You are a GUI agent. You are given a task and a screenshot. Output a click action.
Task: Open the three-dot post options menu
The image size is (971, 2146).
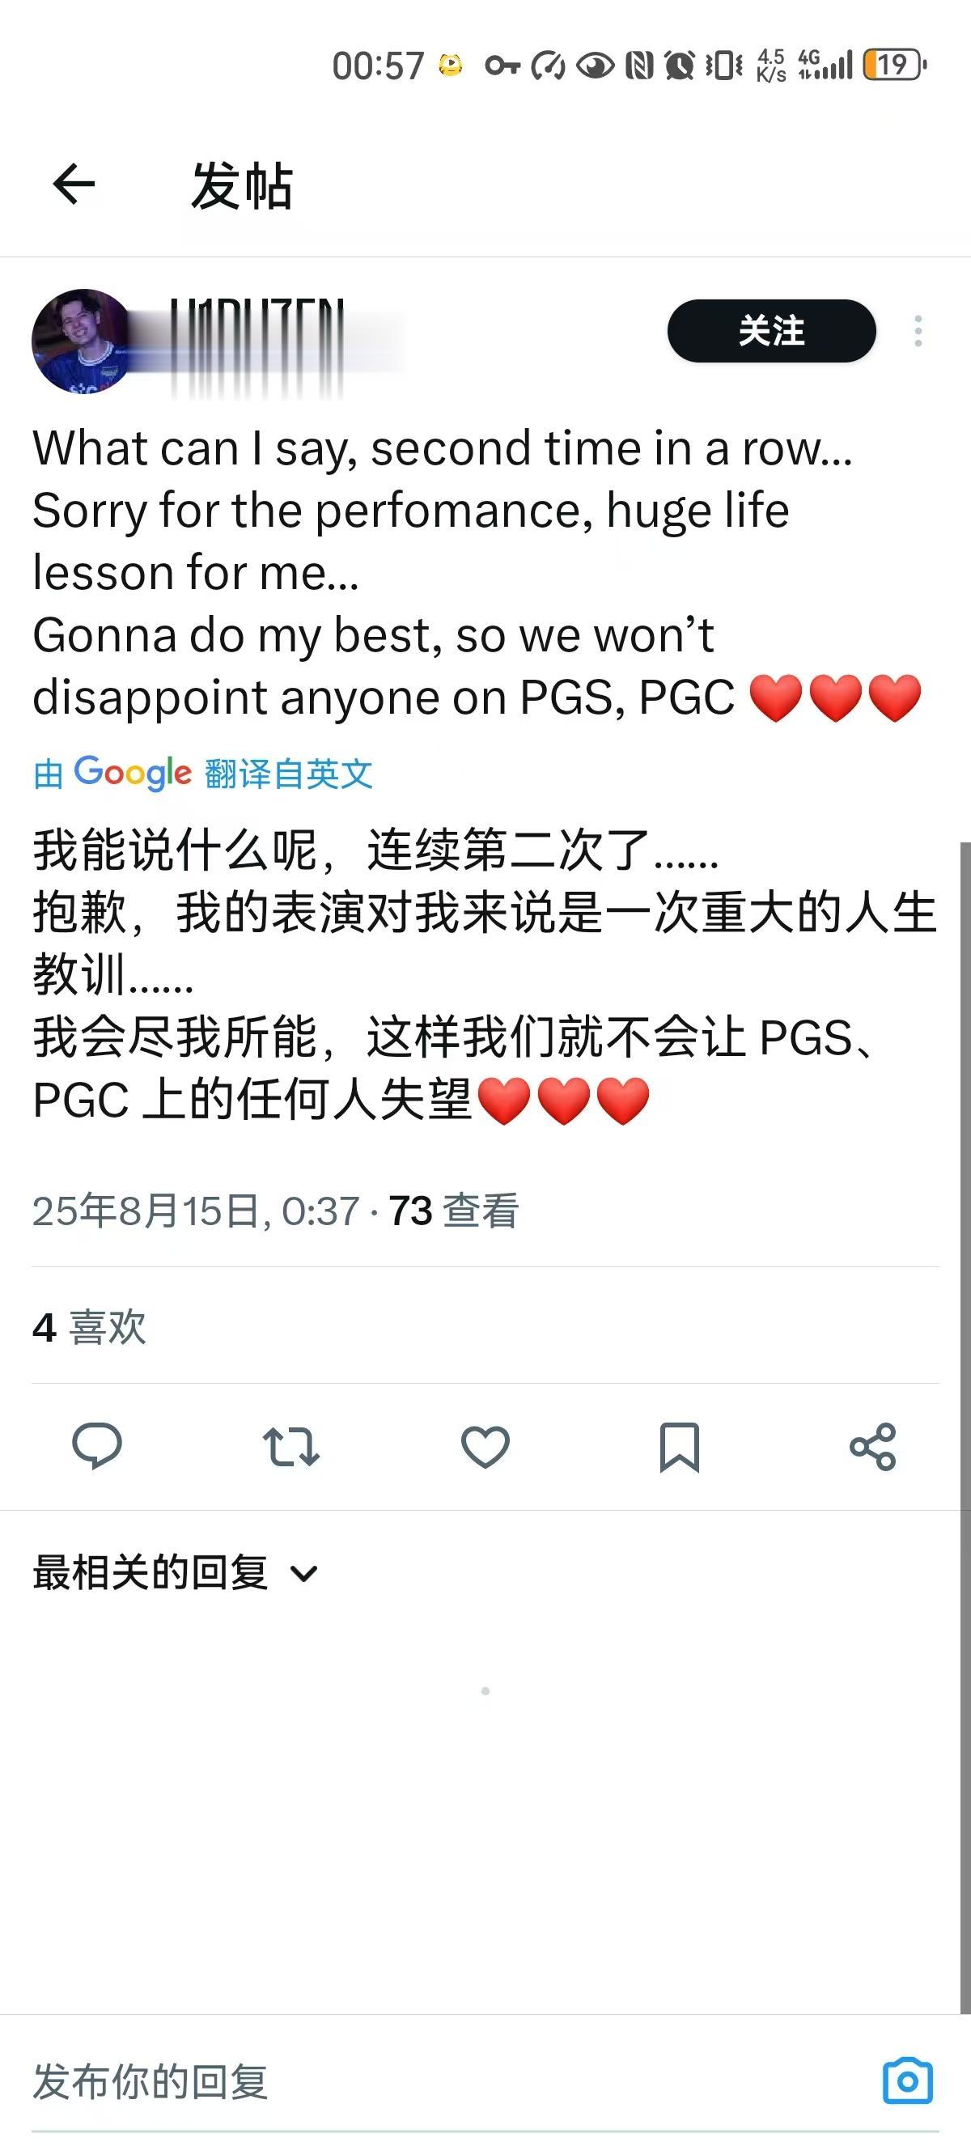click(x=918, y=331)
